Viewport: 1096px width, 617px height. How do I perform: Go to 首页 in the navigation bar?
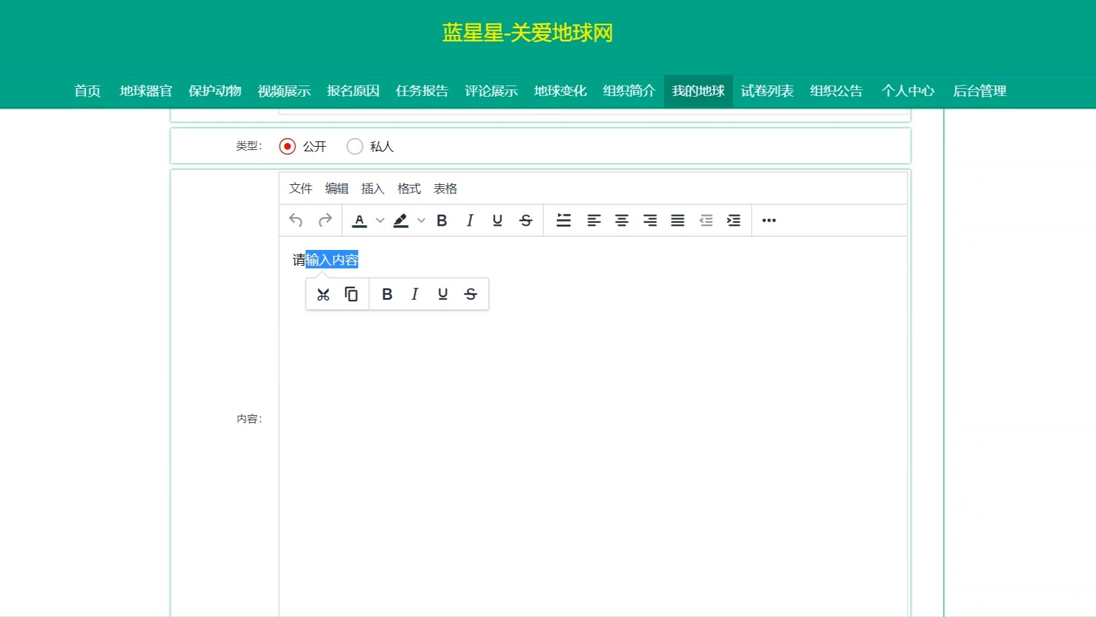click(x=87, y=91)
